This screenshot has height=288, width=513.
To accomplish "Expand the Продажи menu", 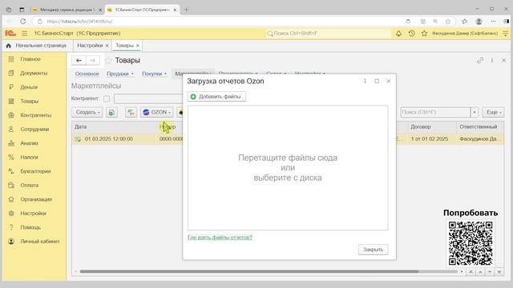I will coord(120,74).
